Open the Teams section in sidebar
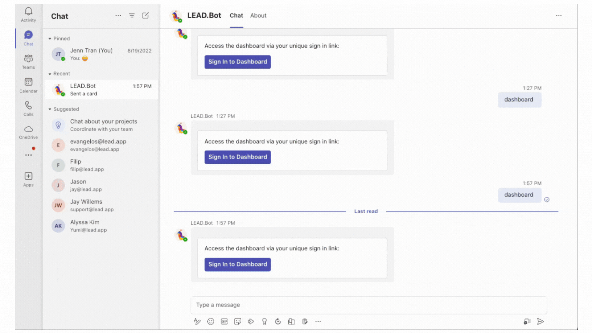The height and width of the screenshot is (333, 592). point(28,61)
